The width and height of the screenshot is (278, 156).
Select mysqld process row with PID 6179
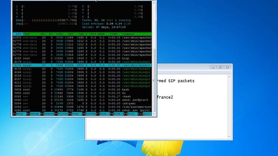[x=82, y=62]
